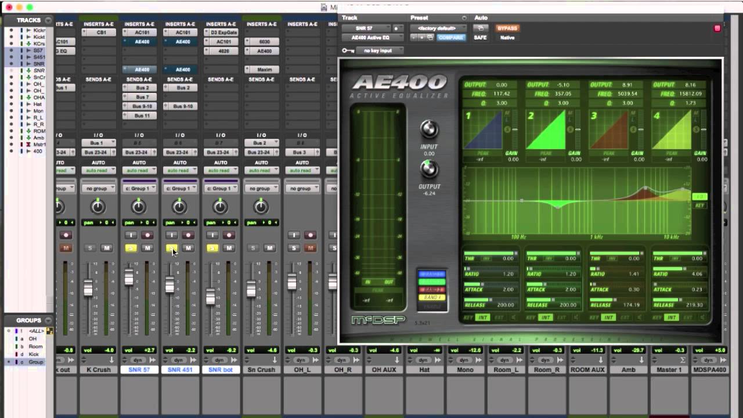Click the red Band 3 selector button

(431, 289)
